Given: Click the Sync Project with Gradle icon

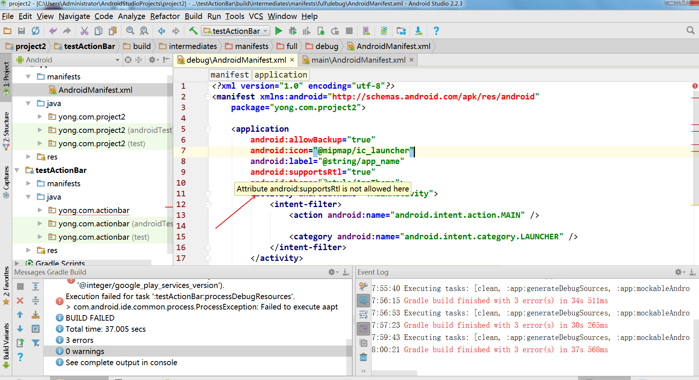Looking at the screenshot, I should [384, 31].
